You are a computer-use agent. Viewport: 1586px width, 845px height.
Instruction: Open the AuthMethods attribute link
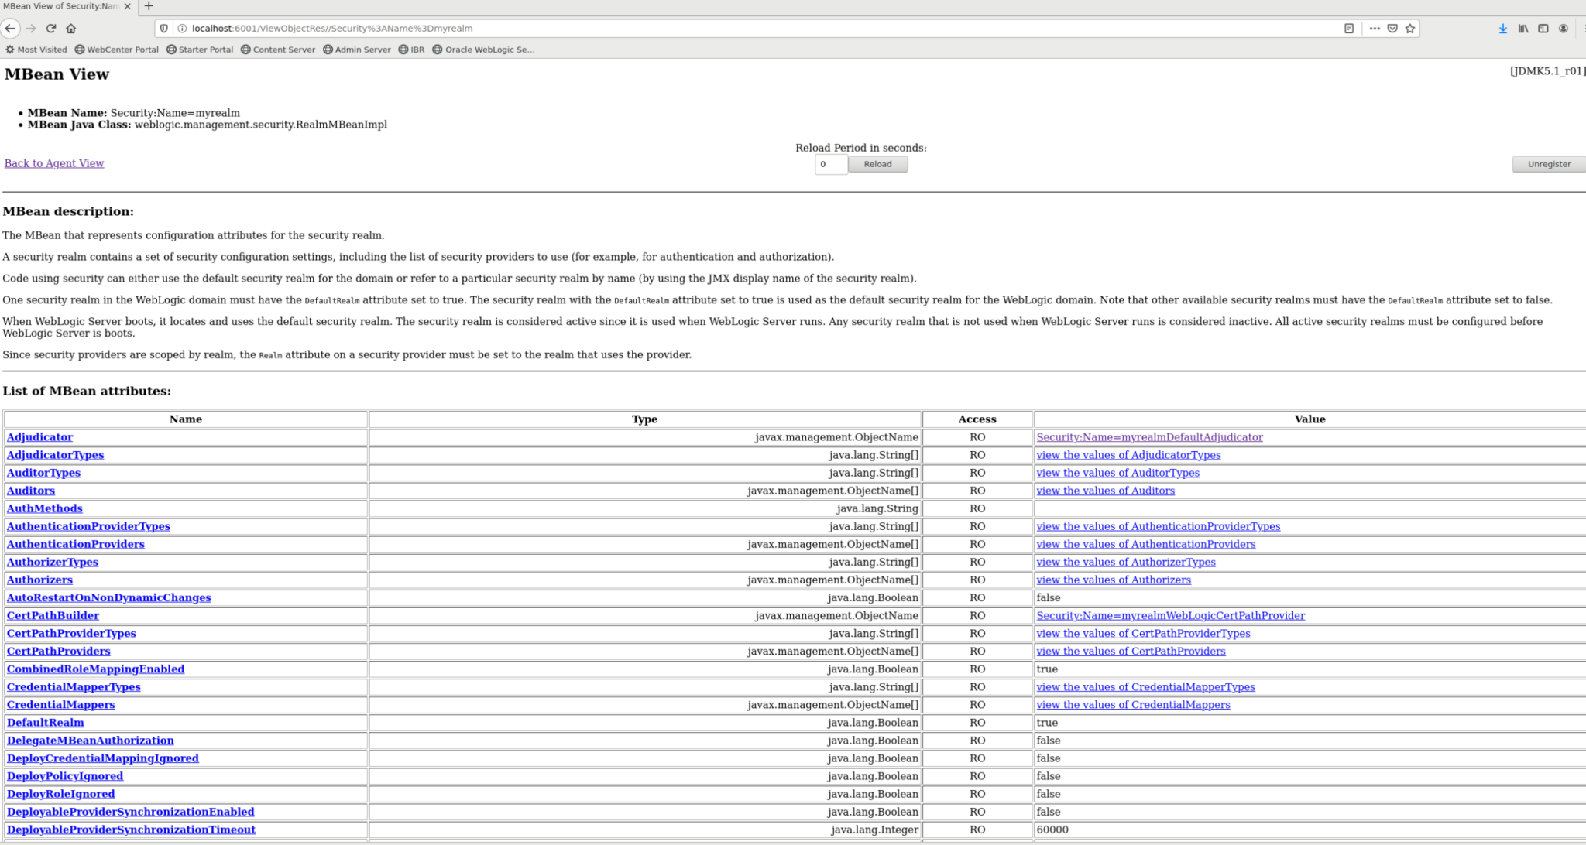pos(44,508)
